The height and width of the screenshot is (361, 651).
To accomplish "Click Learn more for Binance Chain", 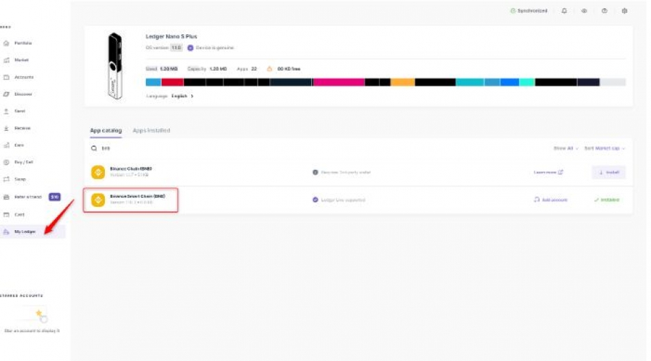I will point(548,172).
